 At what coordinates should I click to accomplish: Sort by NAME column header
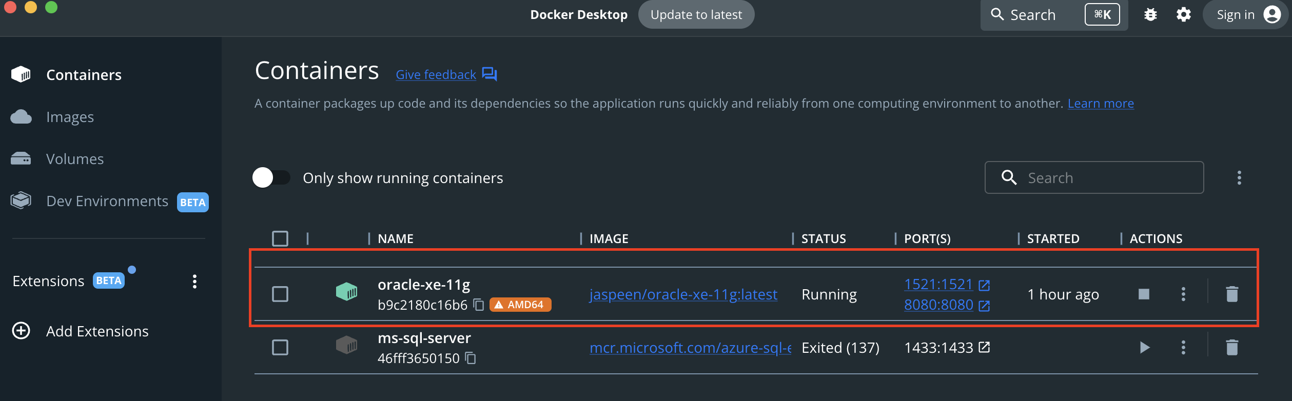point(396,238)
